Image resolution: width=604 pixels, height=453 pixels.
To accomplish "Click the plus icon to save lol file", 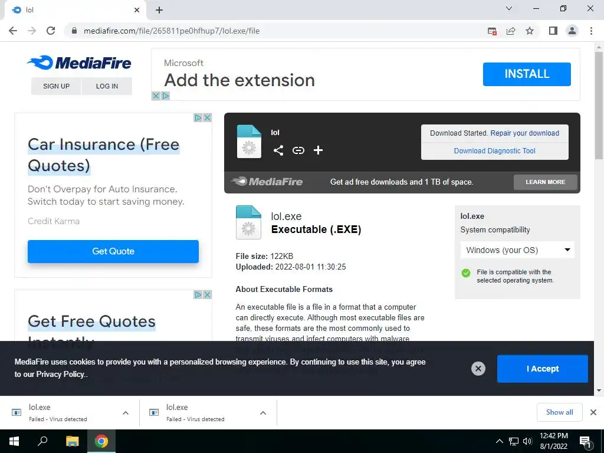I will tap(318, 150).
